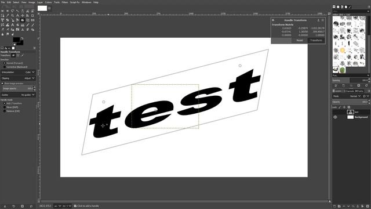Select the Eraser tool

tap(2, 30)
